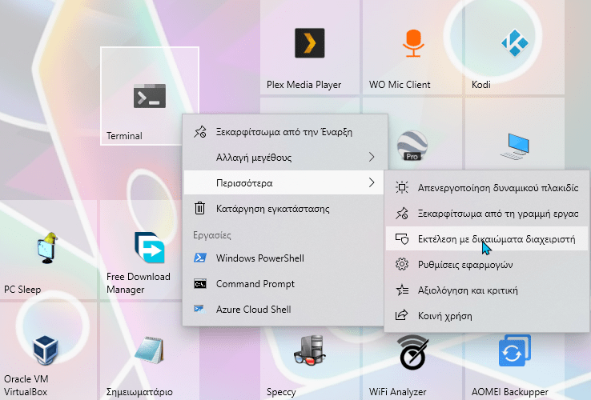Open Free Download Manager tile
The height and width of the screenshot is (400, 591).
tap(141, 250)
